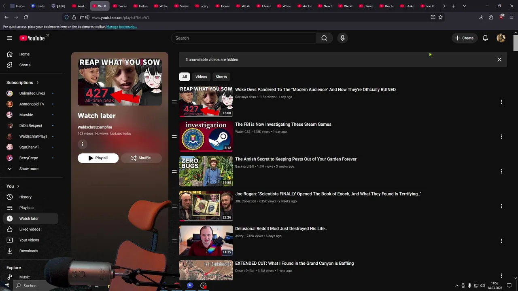Select Watch later in the sidebar

point(31,219)
